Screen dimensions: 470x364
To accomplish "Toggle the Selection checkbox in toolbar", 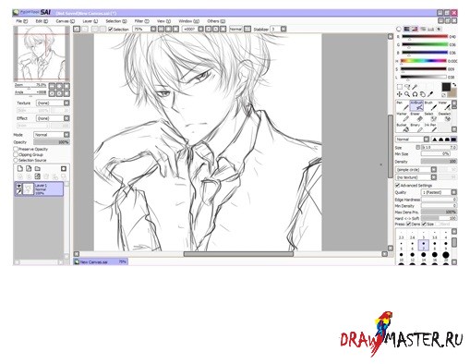I will (x=111, y=30).
